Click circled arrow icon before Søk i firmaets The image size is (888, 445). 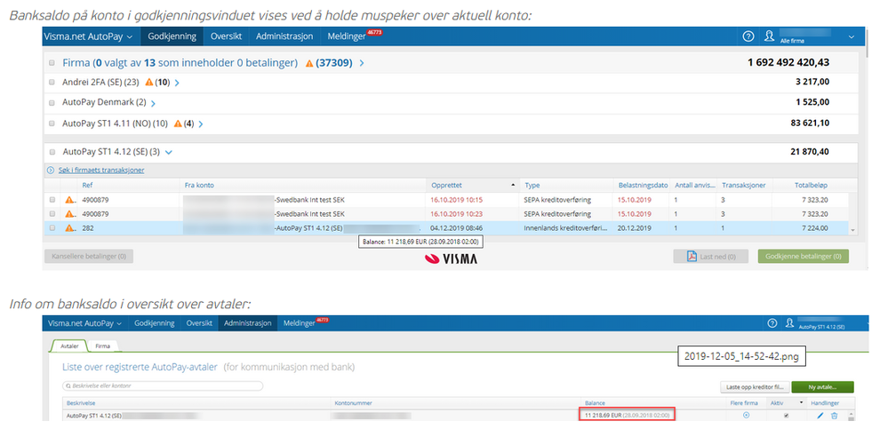pos(51,170)
